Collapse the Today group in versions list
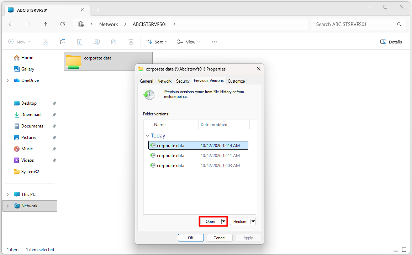This screenshot has width=412, height=255. [x=147, y=136]
